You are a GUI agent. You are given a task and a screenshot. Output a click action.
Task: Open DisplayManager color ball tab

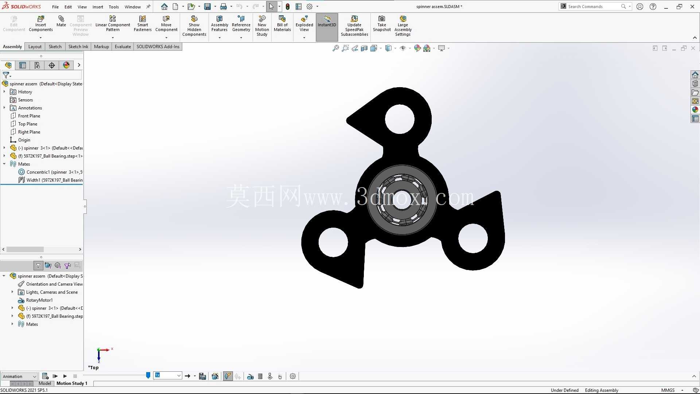[66, 65]
